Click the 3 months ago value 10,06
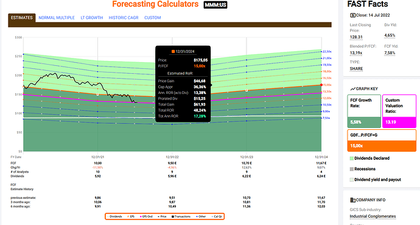 point(98,202)
